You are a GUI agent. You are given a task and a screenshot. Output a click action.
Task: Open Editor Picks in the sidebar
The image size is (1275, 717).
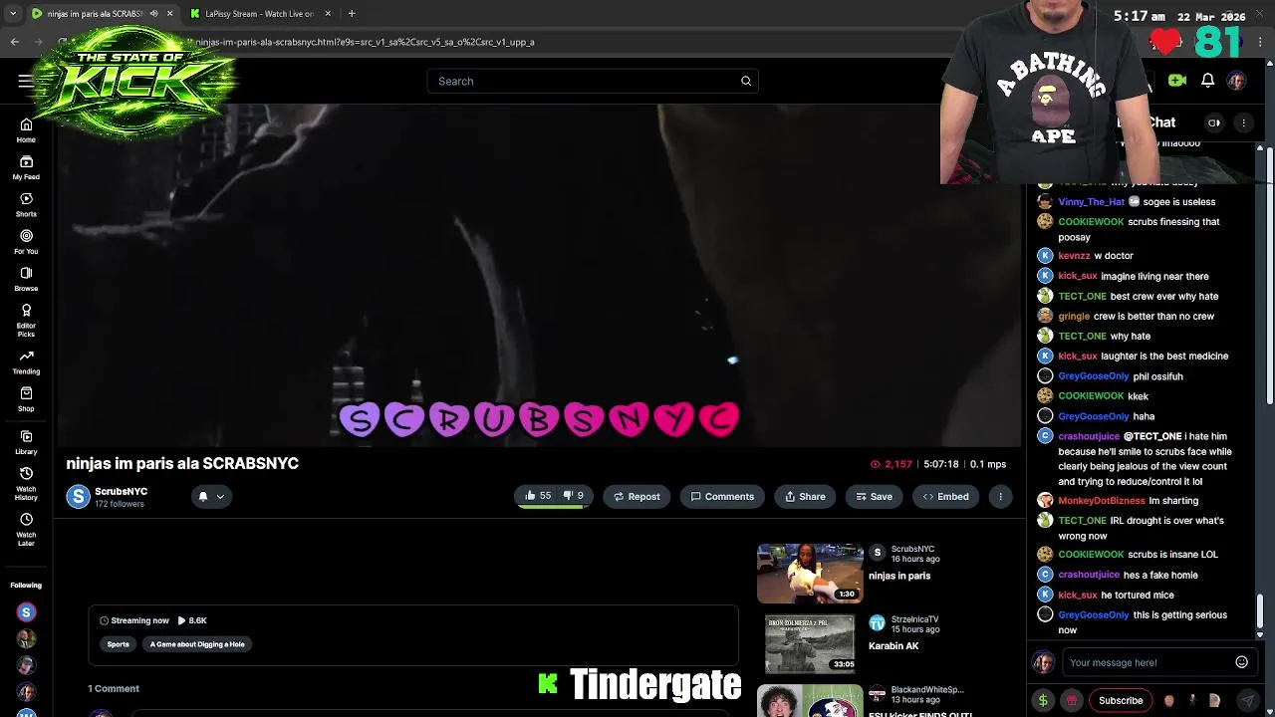point(26,321)
